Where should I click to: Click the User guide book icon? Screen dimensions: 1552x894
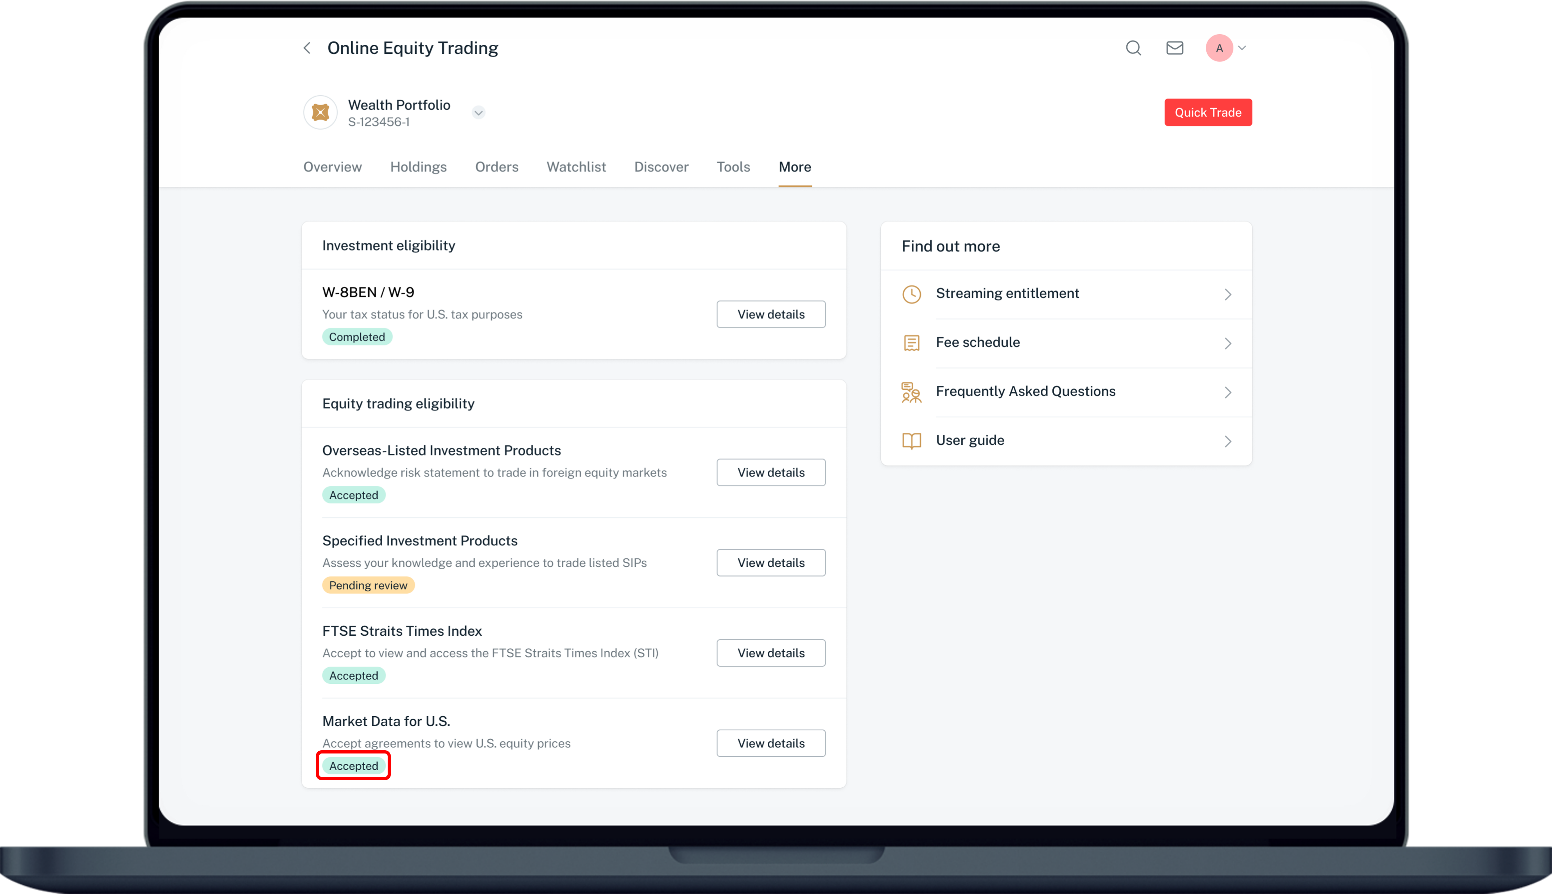(x=912, y=441)
